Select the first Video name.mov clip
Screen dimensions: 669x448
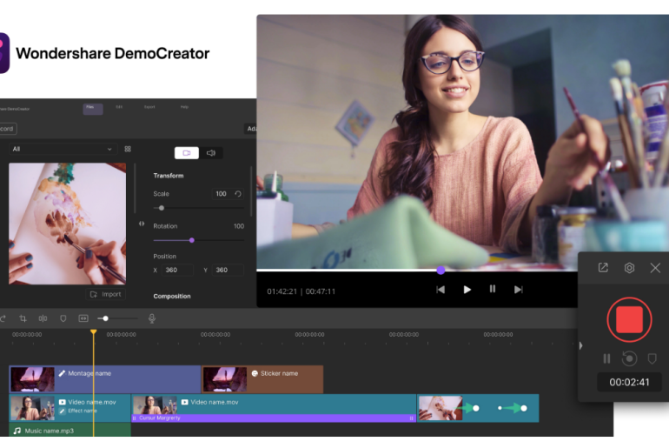coord(70,408)
